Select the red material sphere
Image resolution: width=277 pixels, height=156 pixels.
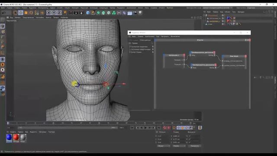(x=16, y=137)
